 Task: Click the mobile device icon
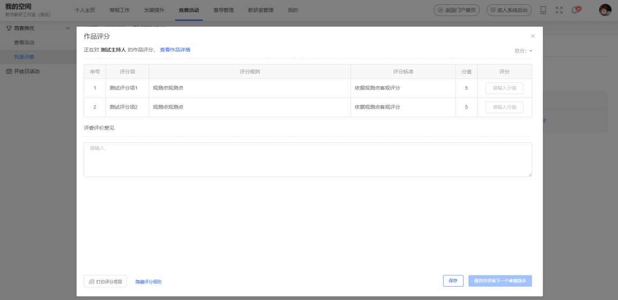pyautogui.click(x=543, y=10)
